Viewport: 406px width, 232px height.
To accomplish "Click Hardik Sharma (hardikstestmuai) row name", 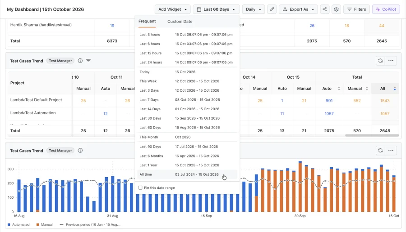I will [41, 25].
